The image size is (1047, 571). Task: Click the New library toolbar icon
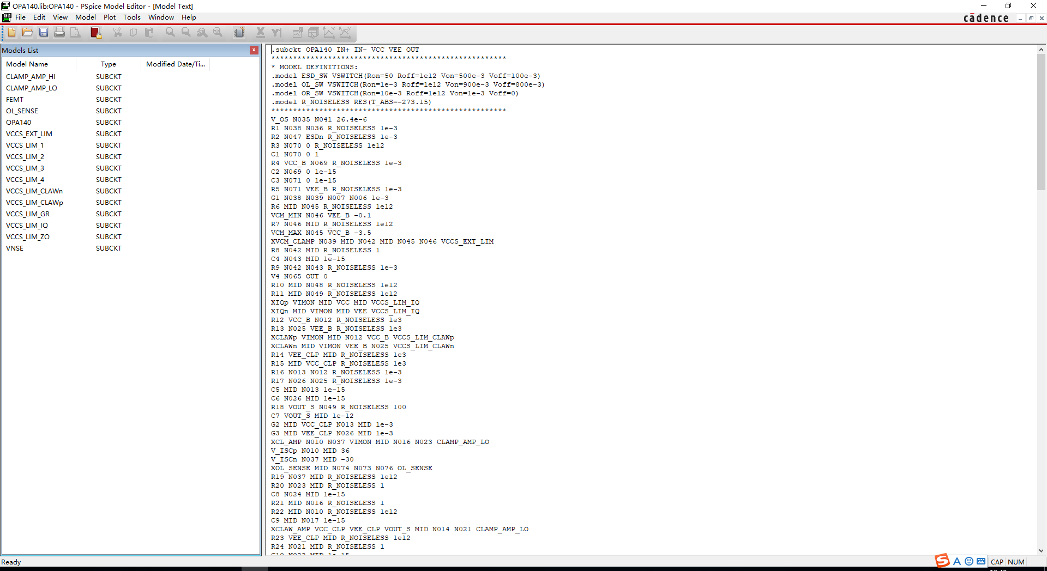click(11, 33)
